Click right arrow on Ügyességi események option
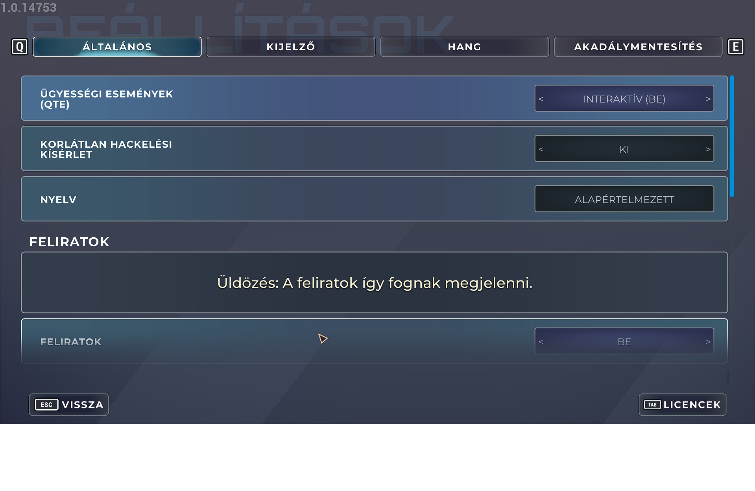The height and width of the screenshot is (491, 755). pyautogui.click(x=708, y=99)
